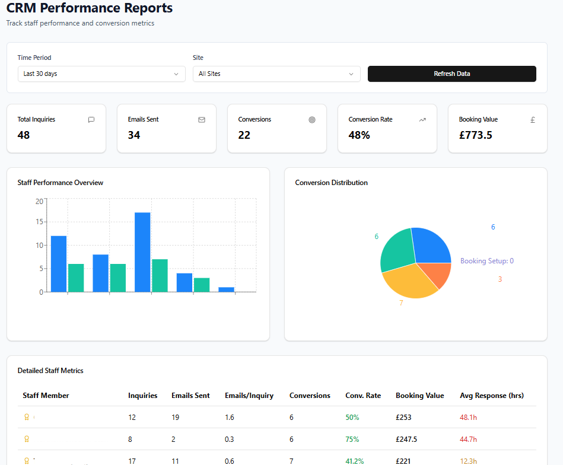The image size is (563, 465).
Task: Click the 41.2% conversion rate cell
Action: [x=355, y=461]
